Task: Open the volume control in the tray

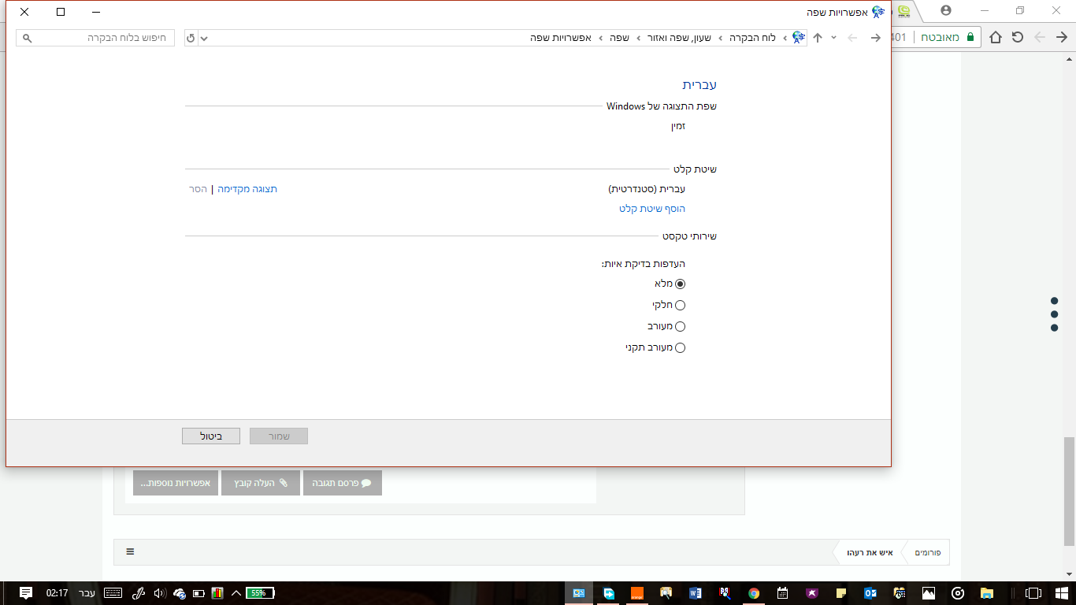Action: tap(160, 593)
